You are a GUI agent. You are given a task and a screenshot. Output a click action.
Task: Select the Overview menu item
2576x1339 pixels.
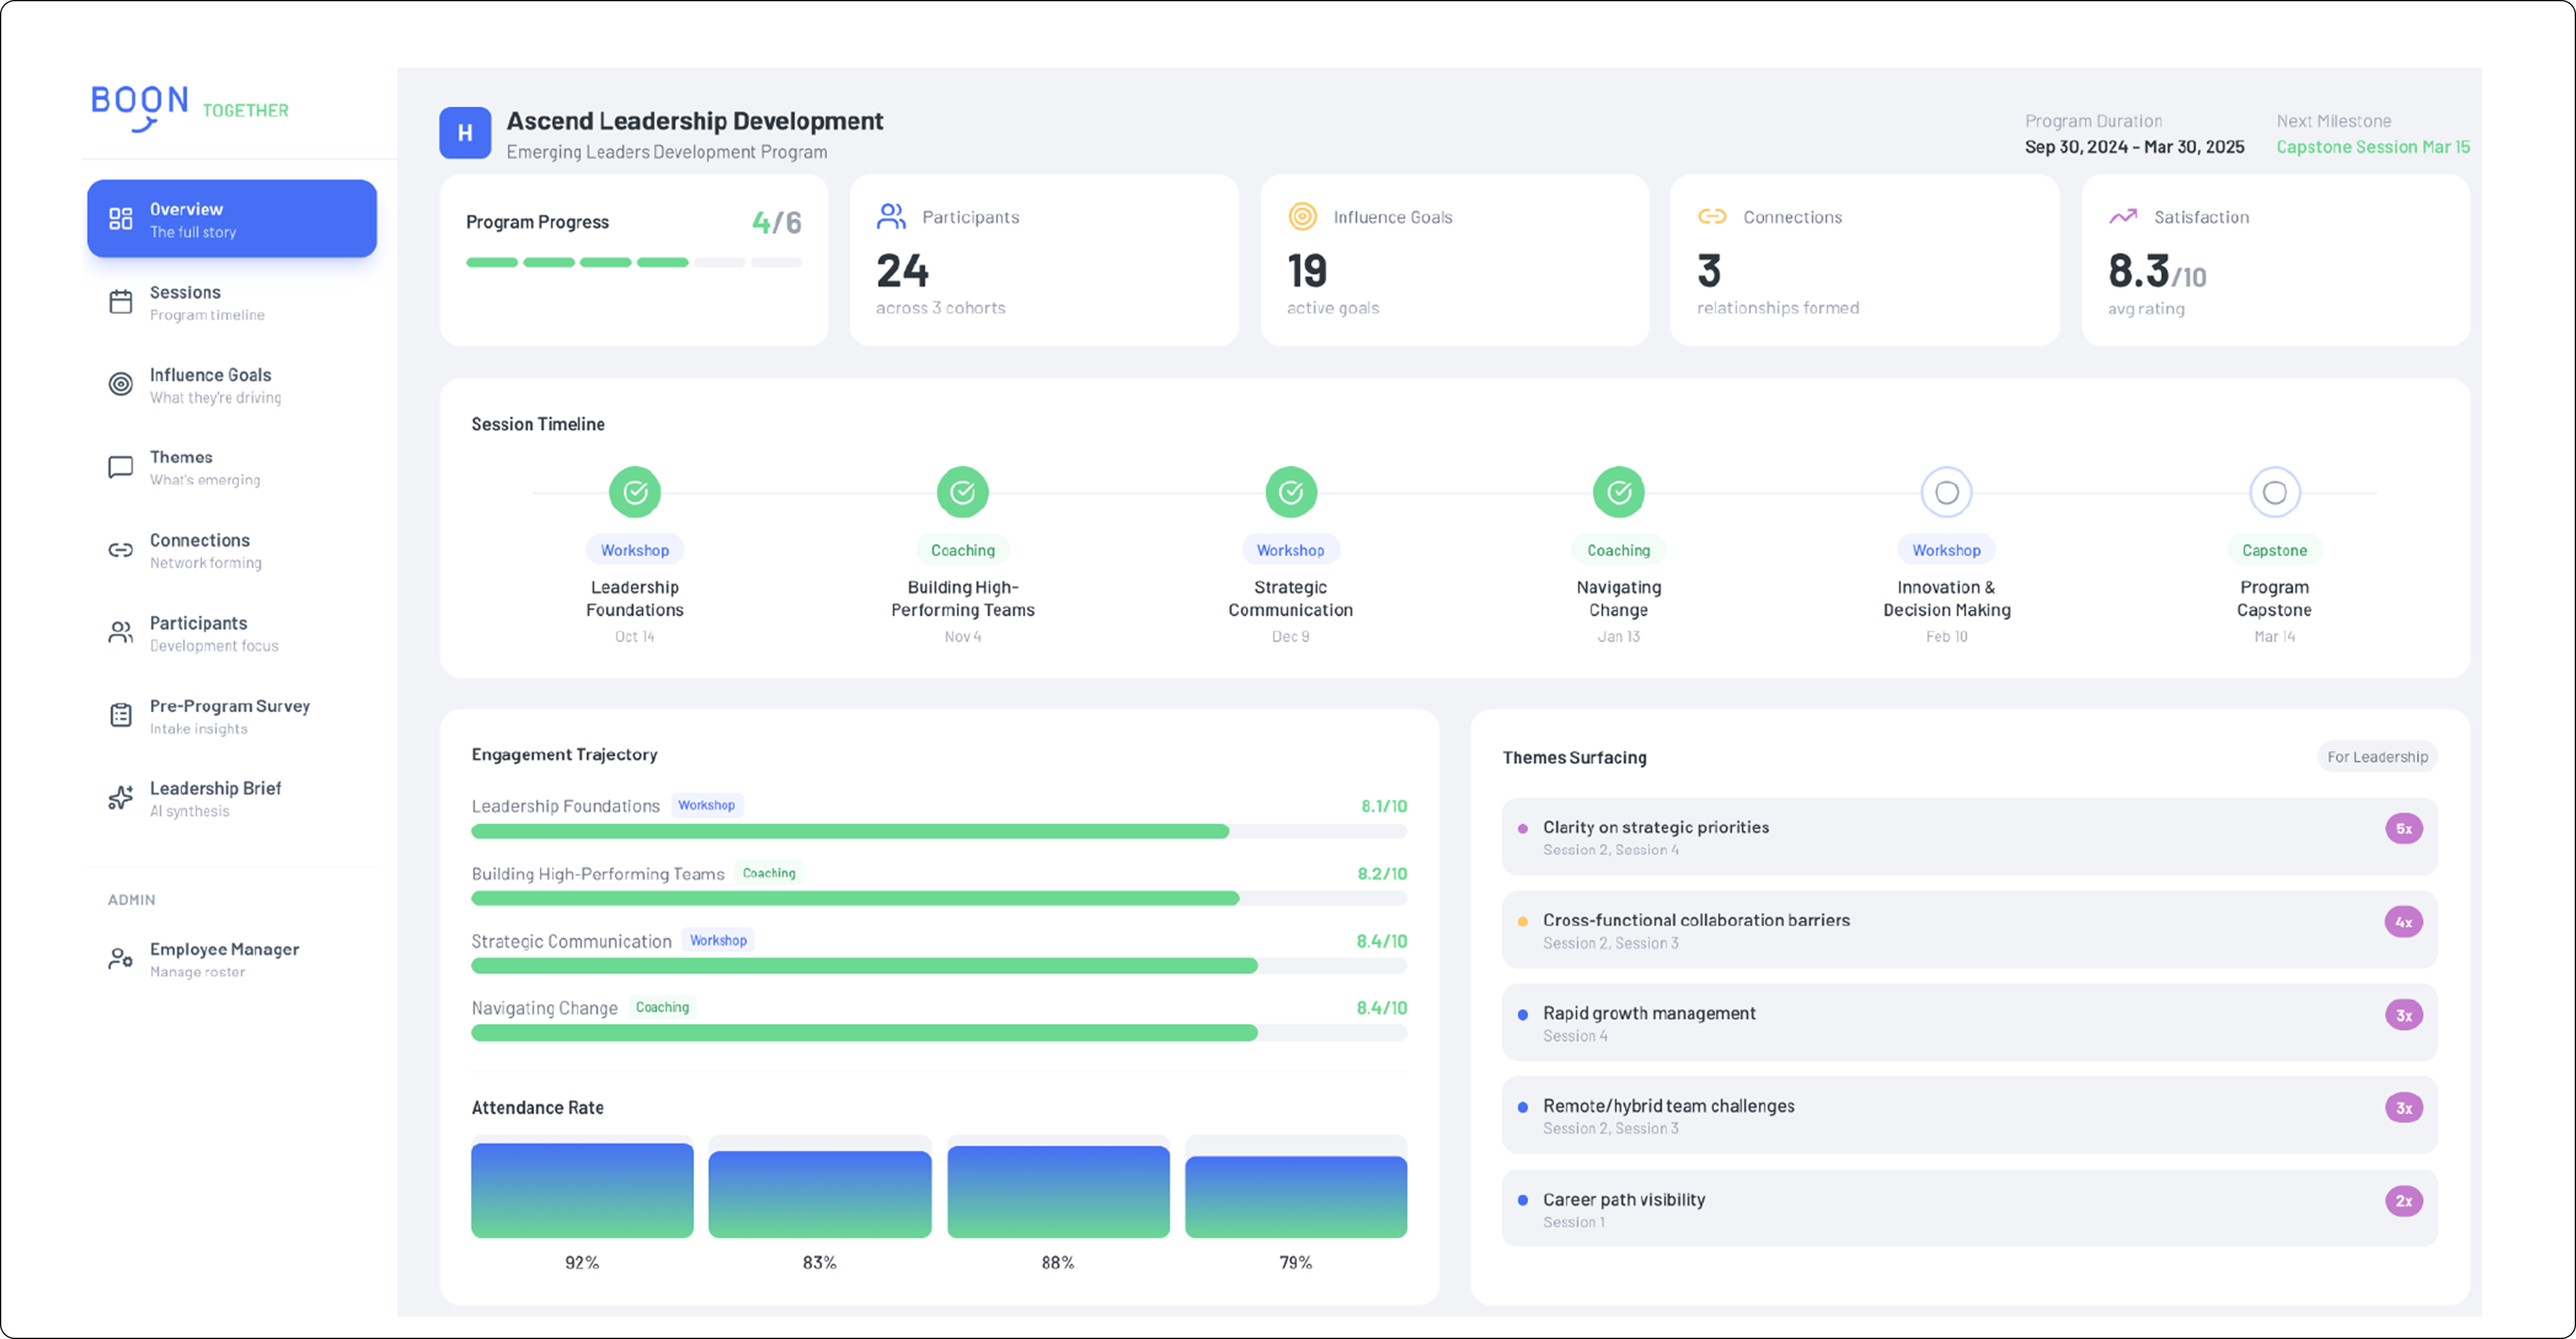(x=231, y=219)
